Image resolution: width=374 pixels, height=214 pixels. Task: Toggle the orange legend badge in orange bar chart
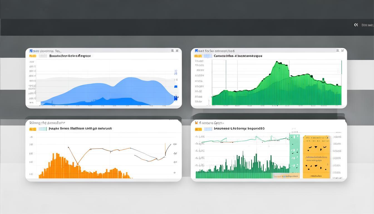point(33,129)
